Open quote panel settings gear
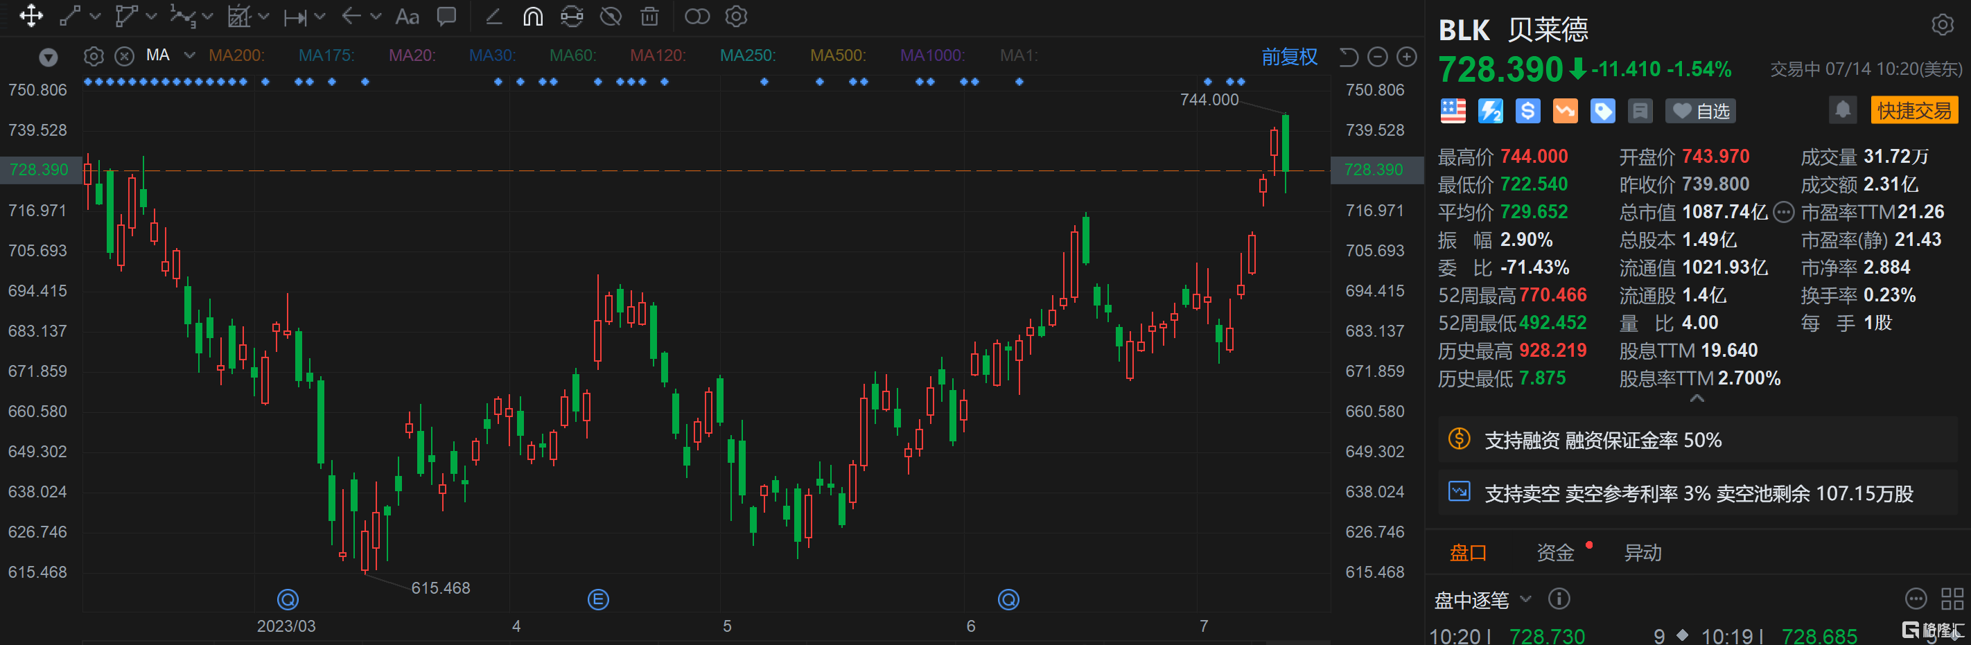 pos(1942,25)
